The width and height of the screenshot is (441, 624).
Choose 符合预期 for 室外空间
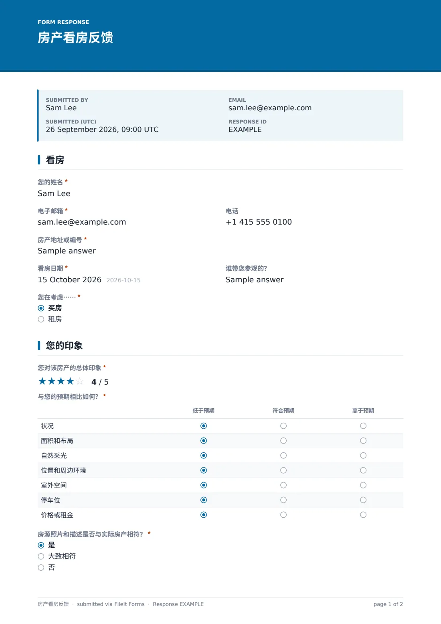(283, 485)
